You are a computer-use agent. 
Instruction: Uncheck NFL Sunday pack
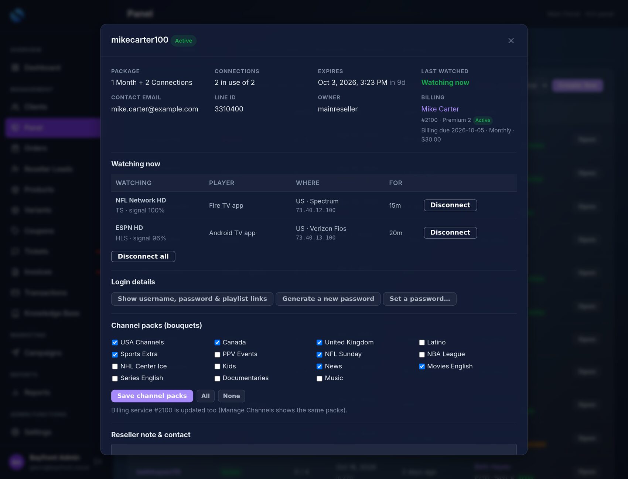pos(320,354)
